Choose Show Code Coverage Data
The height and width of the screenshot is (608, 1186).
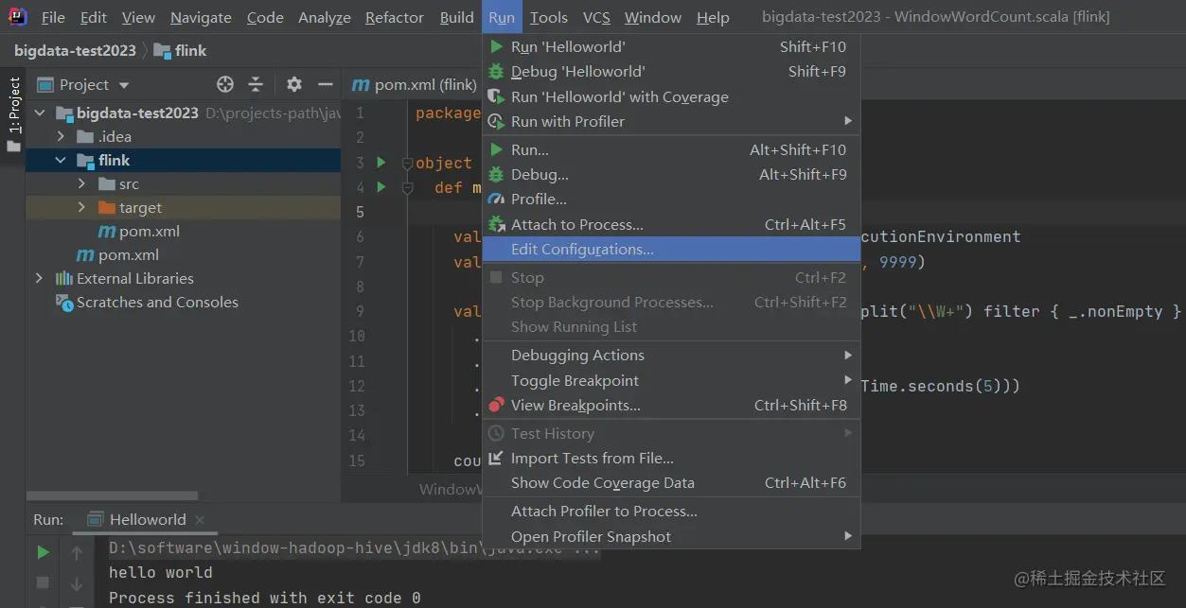pos(671,482)
